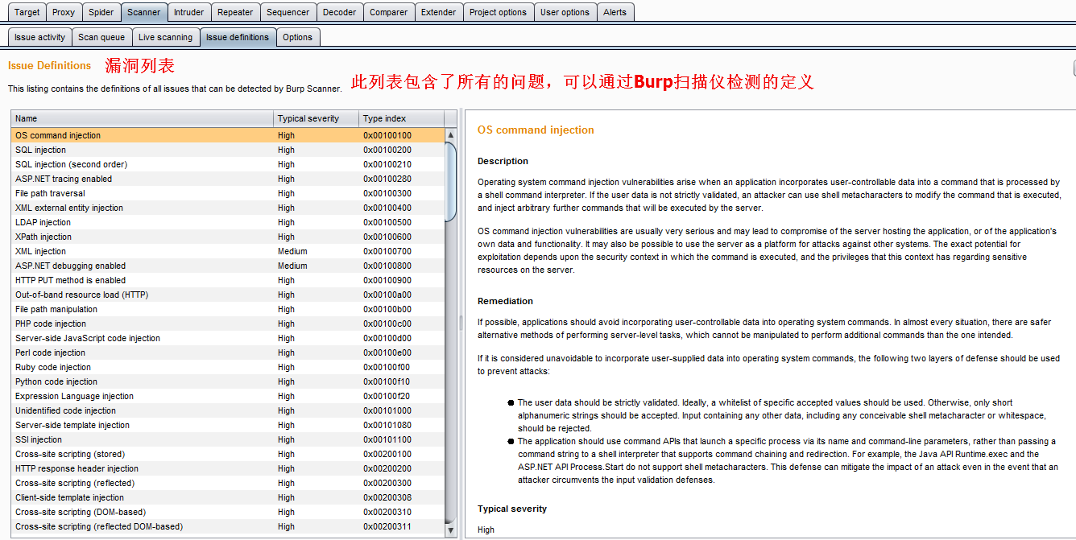Open the Live scanning sub-tab
Image resolution: width=1076 pixels, height=540 pixels.
pos(165,37)
